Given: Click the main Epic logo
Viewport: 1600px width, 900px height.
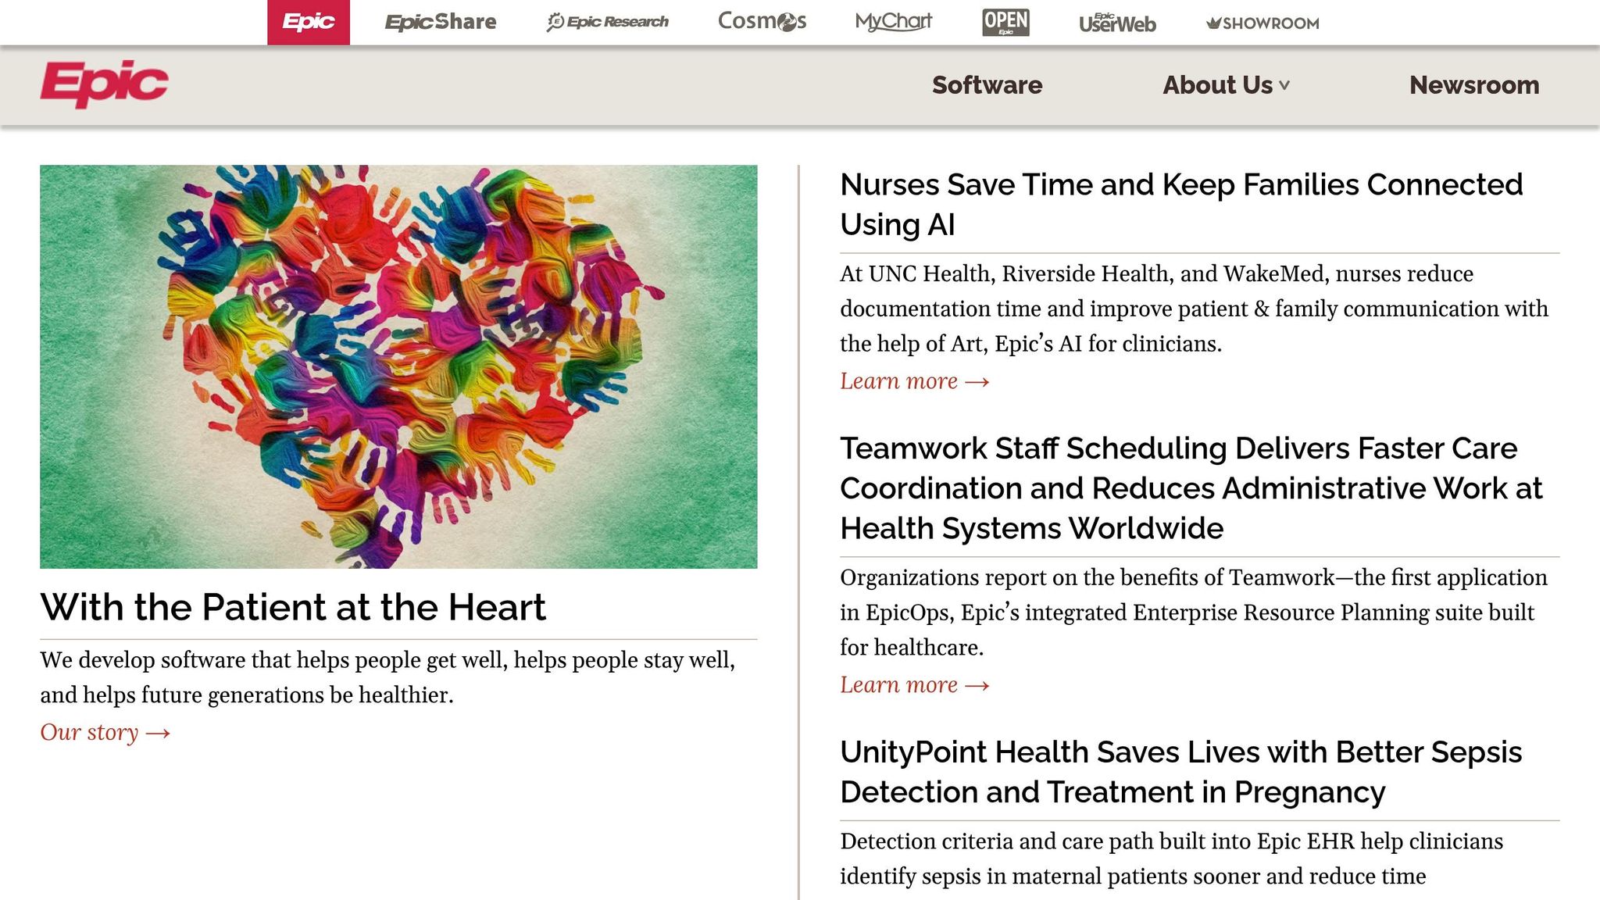Looking at the screenshot, I should [104, 84].
